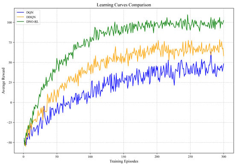The height and width of the screenshot is (165, 235).
Task: Click the y-axis tick label '100'
Action: [10, 23]
